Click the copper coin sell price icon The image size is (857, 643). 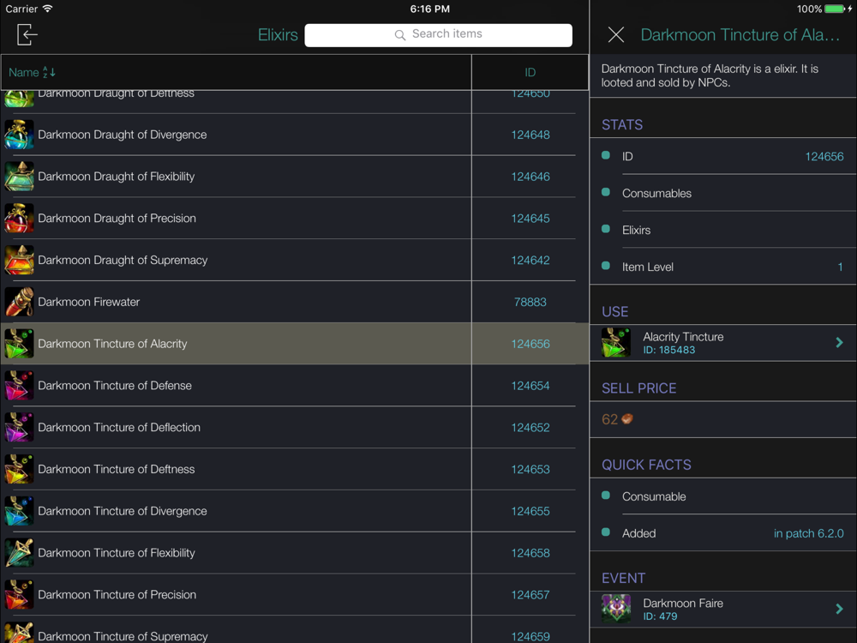627,419
